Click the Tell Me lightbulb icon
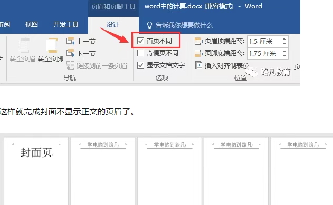Screen dimensions: 333x205 tap(149, 25)
